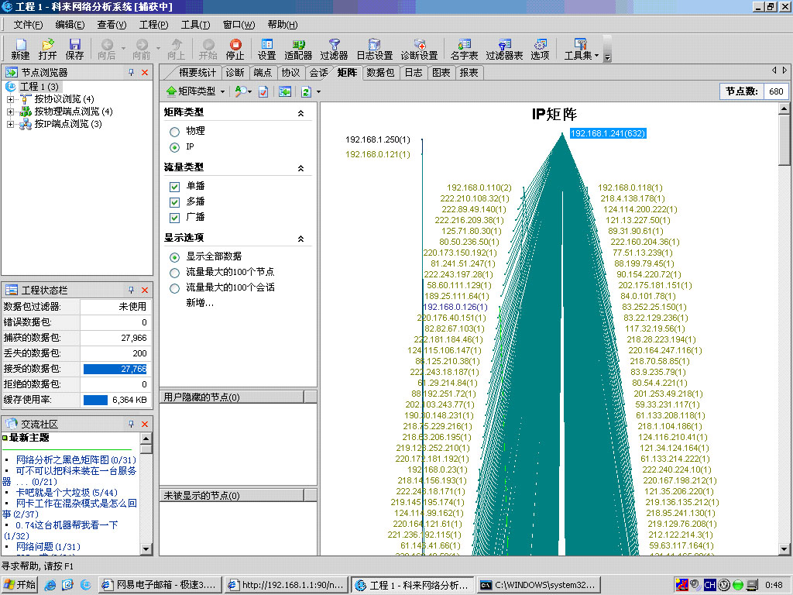Click the 保存 (Save) toolbar icon
Image resolution: width=793 pixels, height=595 pixels.
[x=74, y=49]
